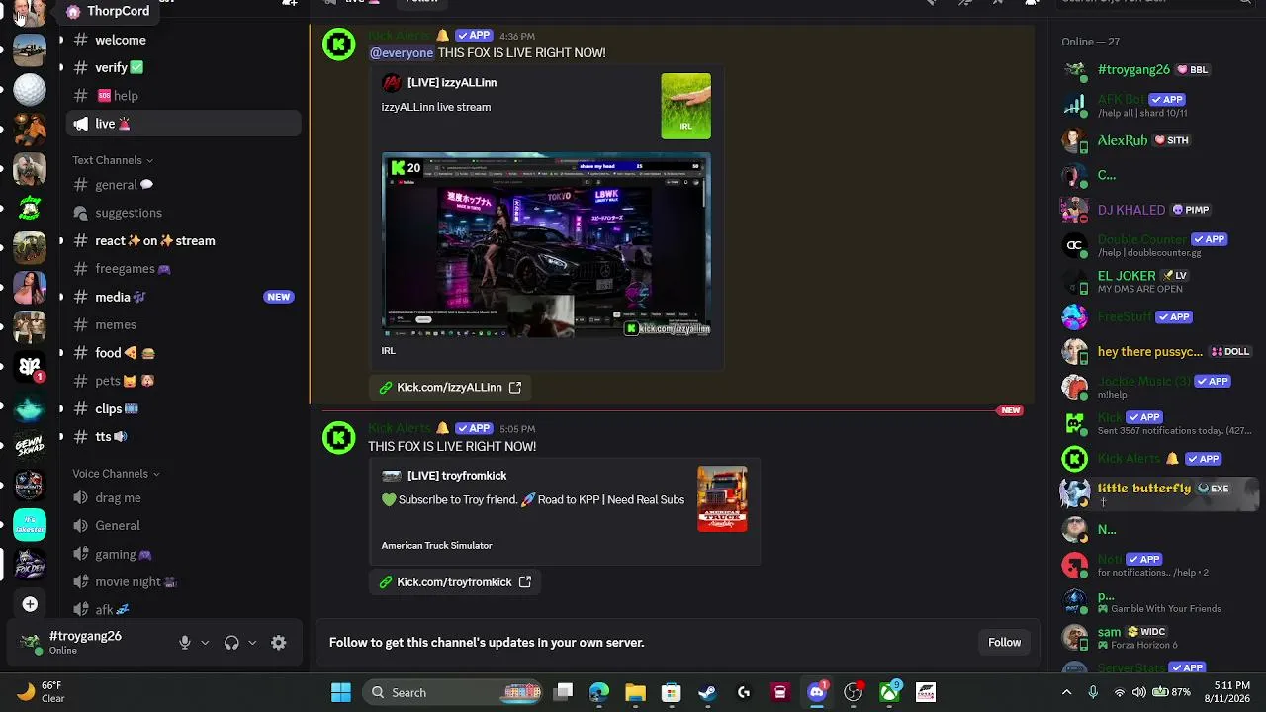Open the green IRL grass thumbnail
Viewport: 1266px width, 712px height.
pos(686,107)
